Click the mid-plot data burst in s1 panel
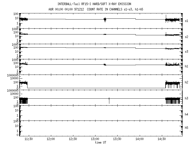 pyautogui.click(x=105, y=20)
